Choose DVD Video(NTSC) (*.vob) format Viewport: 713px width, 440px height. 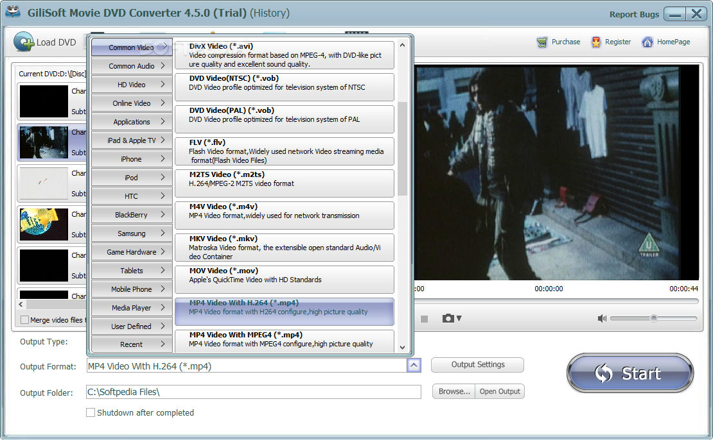[285, 87]
